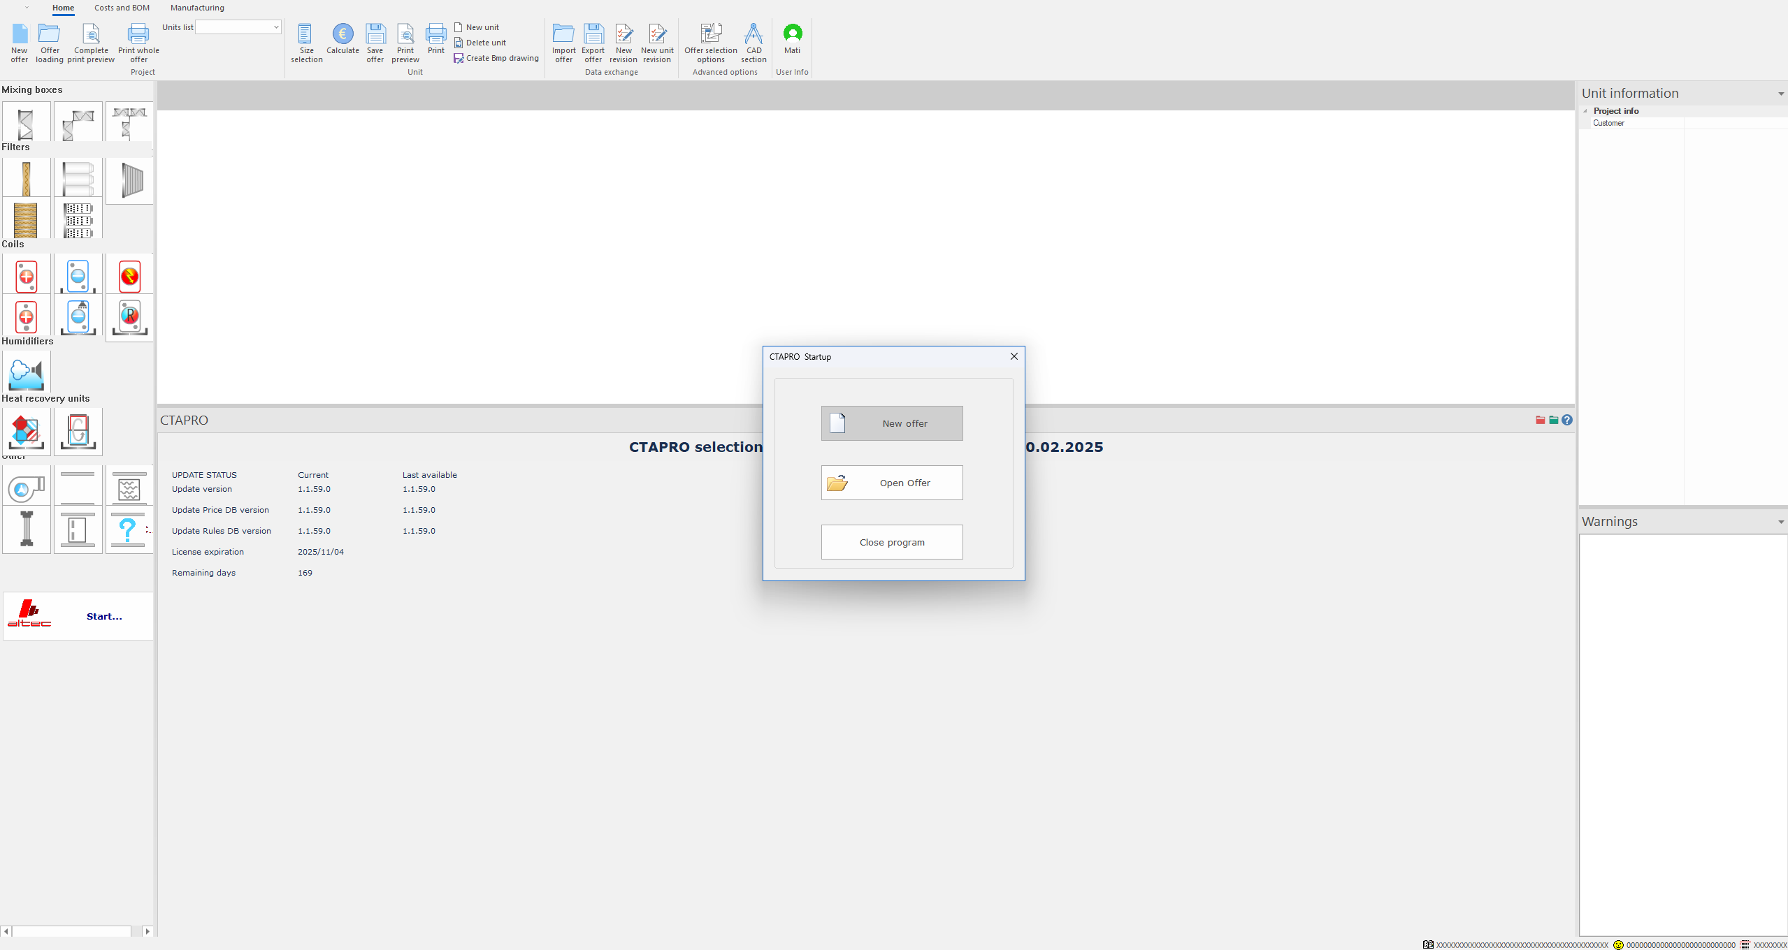This screenshot has width=1788, height=950.
Task: Click the New offer ribbon icon
Action: (20, 43)
